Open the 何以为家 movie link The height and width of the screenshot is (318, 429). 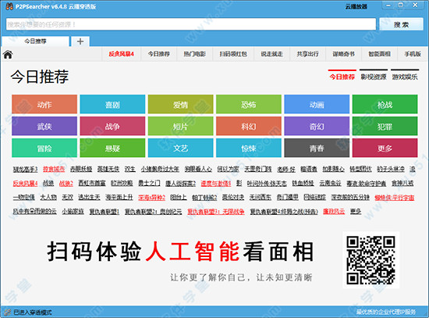(x=228, y=169)
